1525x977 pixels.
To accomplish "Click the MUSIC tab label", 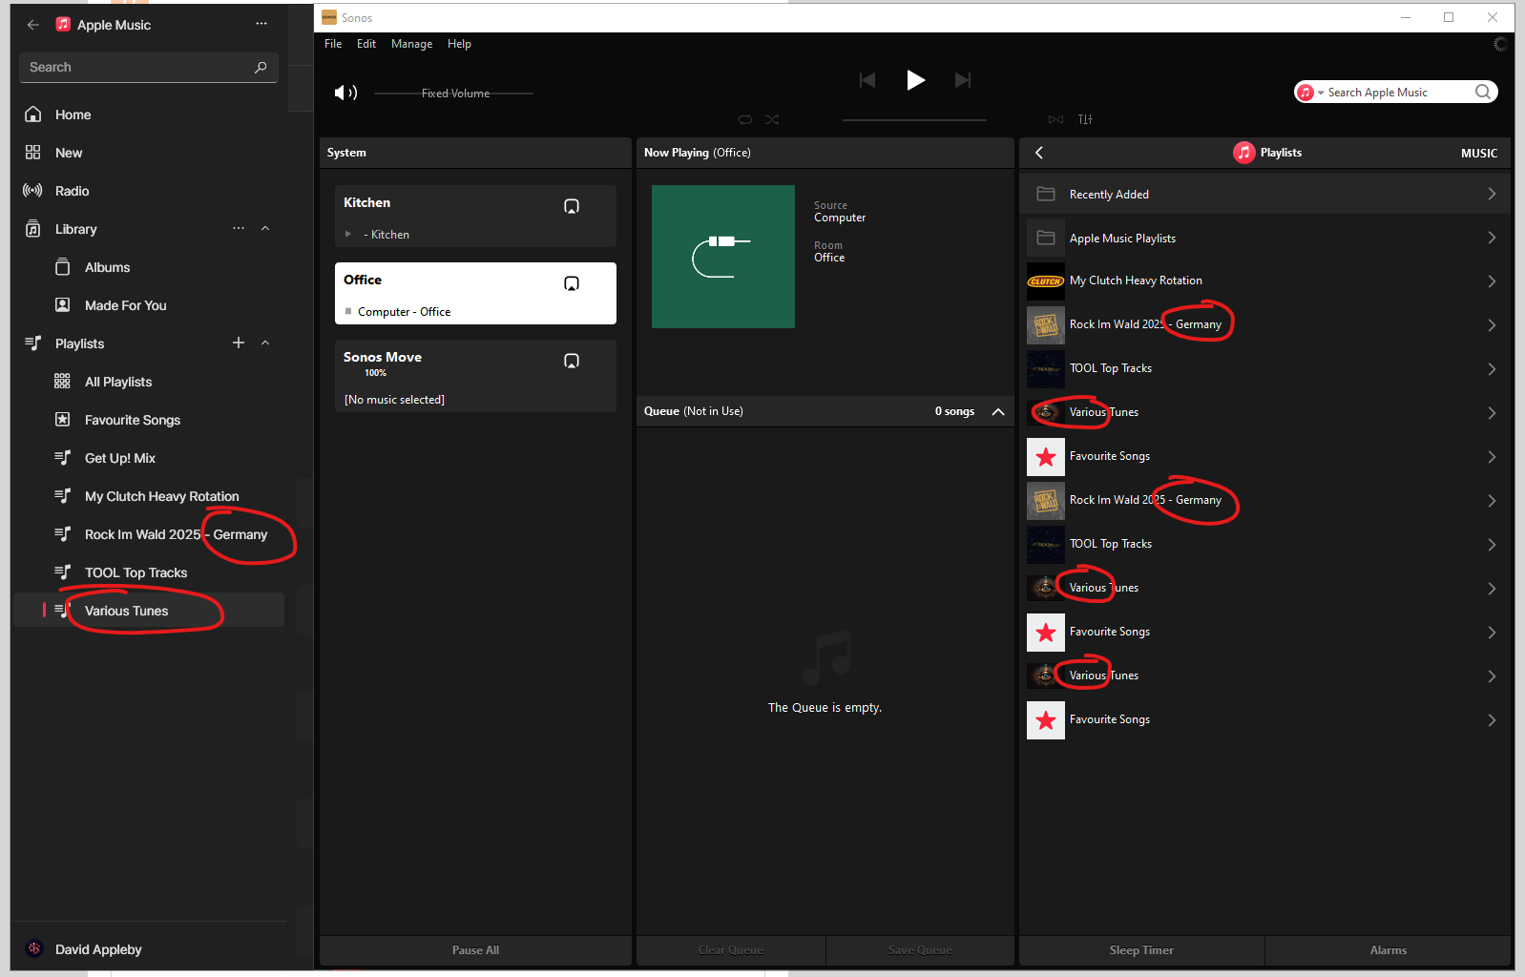I will [x=1478, y=154].
